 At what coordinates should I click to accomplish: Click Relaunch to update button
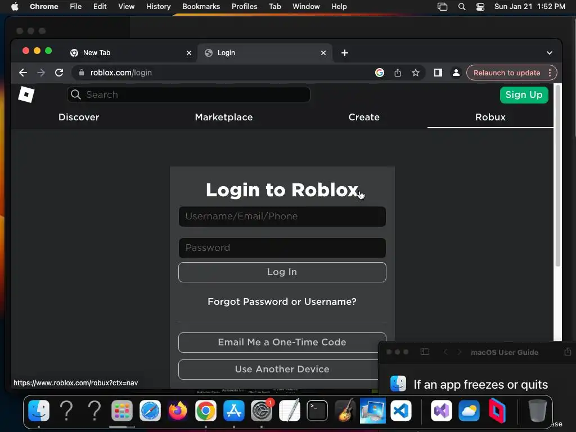click(x=507, y=73)
